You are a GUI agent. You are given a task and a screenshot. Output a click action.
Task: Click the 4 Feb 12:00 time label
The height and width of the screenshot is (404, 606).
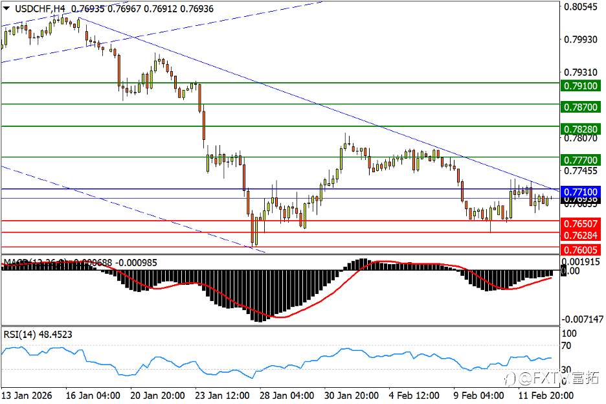point(414,396)
